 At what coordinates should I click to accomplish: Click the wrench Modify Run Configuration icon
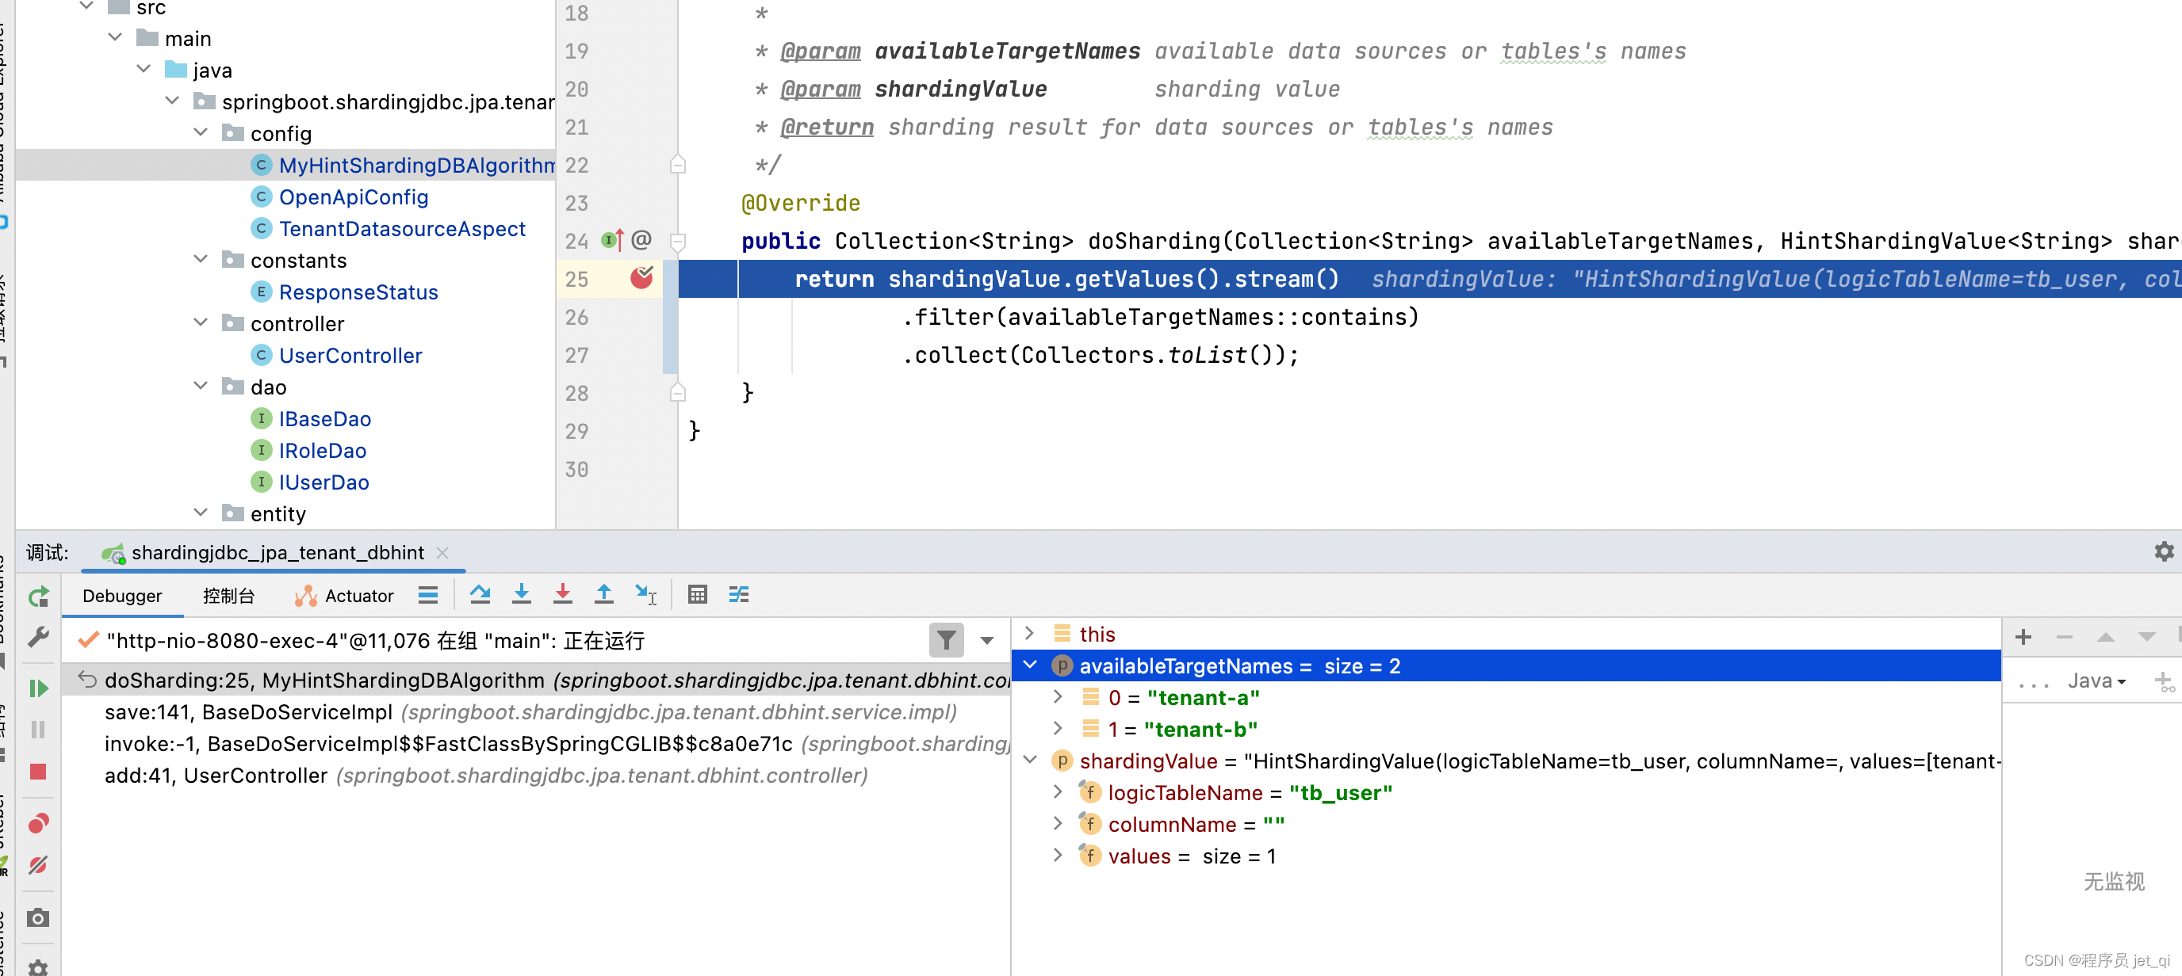(38, 638)
